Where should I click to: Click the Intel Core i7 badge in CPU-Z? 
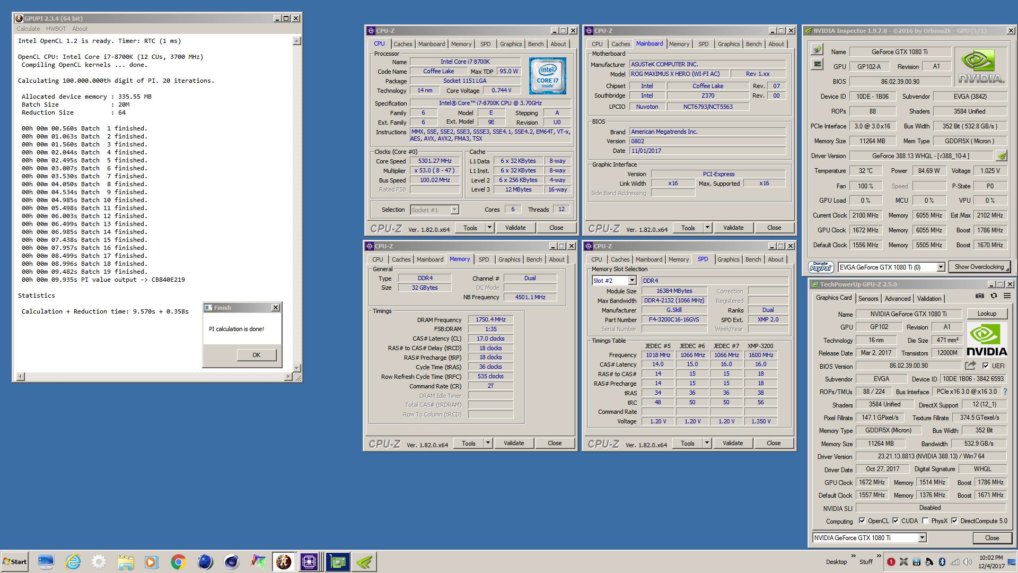click(x=547, y=76)
